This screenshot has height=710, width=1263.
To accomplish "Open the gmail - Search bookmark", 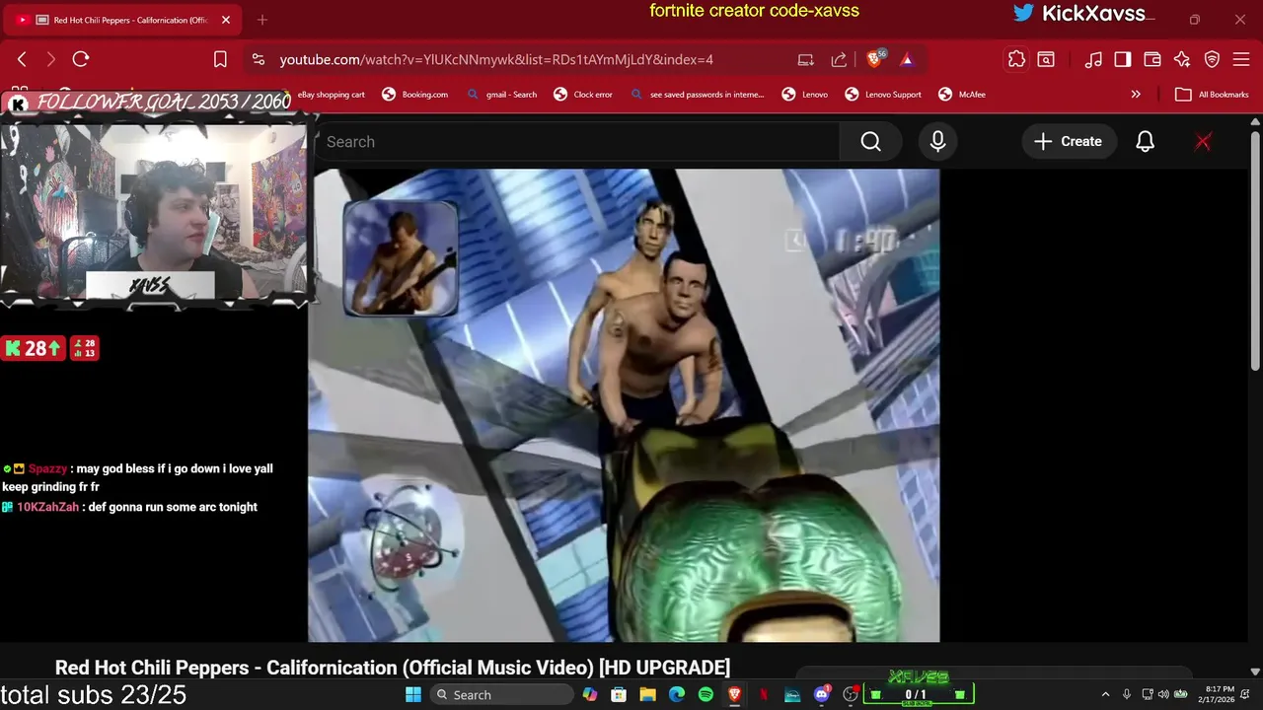I will tap(501, 95).
